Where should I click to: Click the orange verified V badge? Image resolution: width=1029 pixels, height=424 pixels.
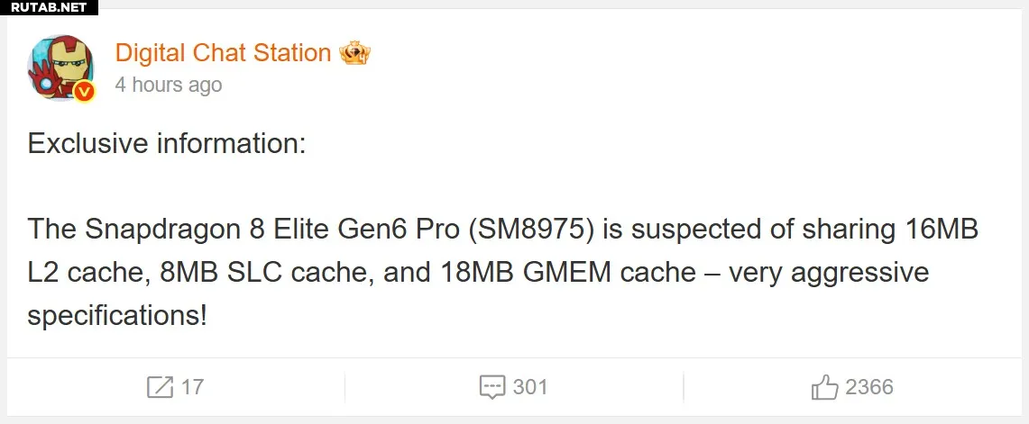pos(84,91)
